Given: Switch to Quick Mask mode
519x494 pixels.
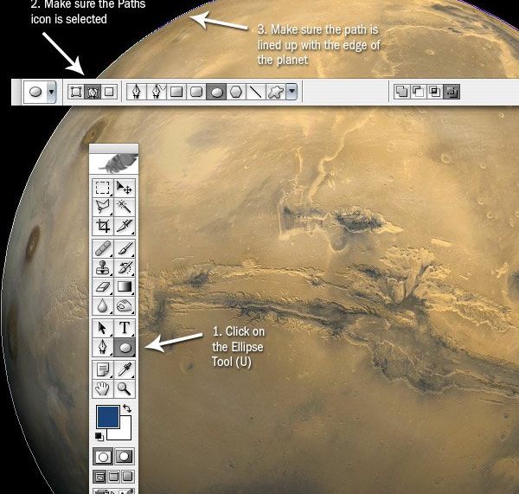Looking at the screenshot, I should pyautogui.click(x=124, y=457).
